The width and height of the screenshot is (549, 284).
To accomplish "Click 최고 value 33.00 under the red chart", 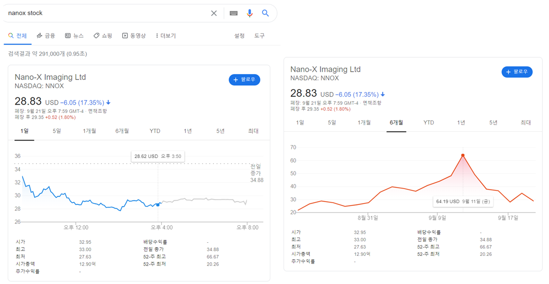I will [x=360, y=239].
